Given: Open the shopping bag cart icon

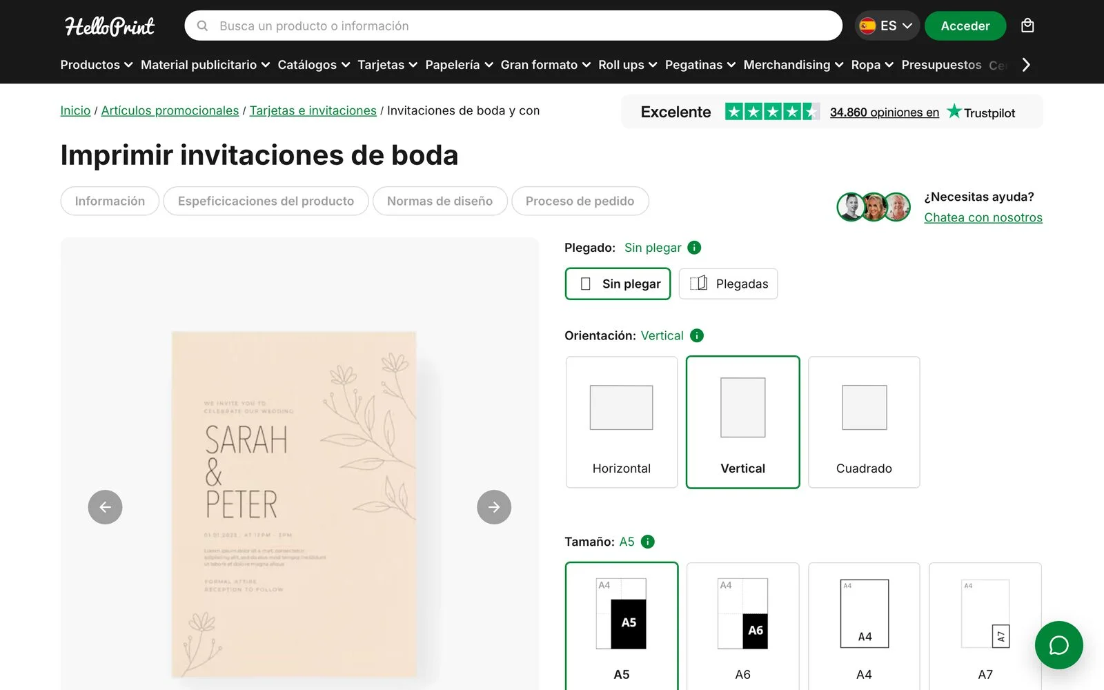Looking at the screenshot, I should pyautogui.click(x=1027, y=26).
